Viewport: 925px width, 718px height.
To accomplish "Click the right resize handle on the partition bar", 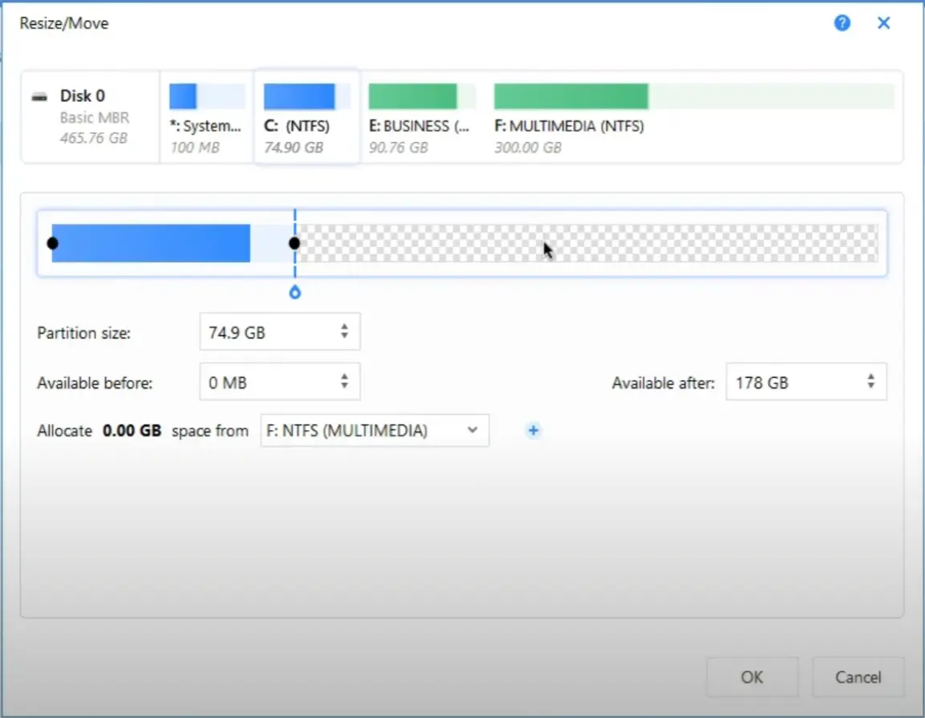I will click(294, 242).
